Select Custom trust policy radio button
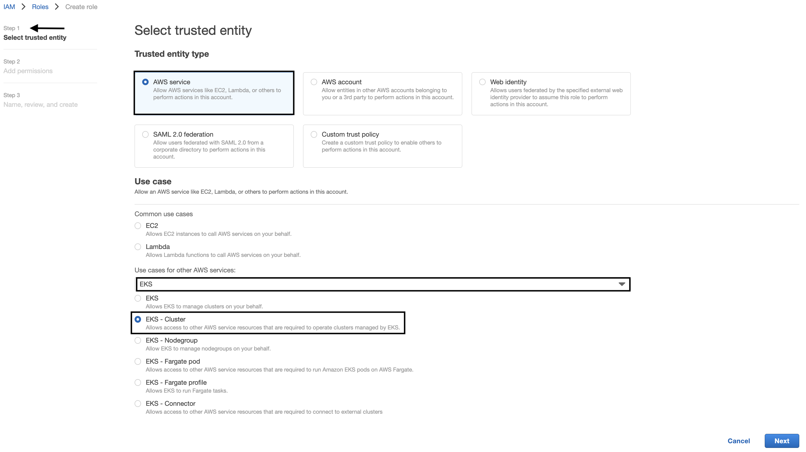The height and width of the screenshot is (452, 806). point(314,135)
